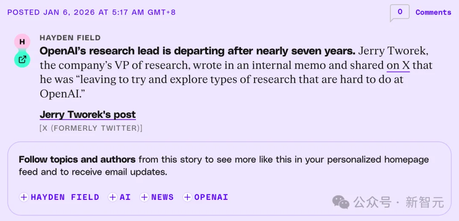Select the NEWS follow-topic label
Image resolution: width=459 pixels, height=221 pixels.
point(162,197)
